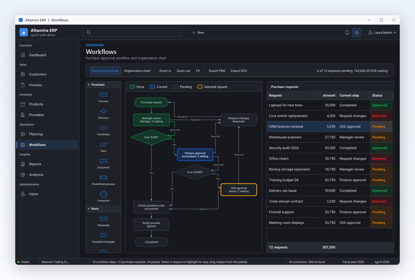Open notifications bell
This screenshot has height=280, width=415.
point(347,33)
